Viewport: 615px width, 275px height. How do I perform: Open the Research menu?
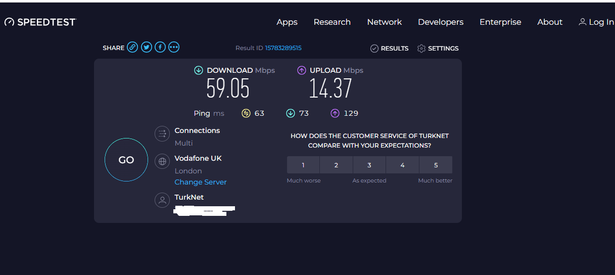(x=332, y=22)
